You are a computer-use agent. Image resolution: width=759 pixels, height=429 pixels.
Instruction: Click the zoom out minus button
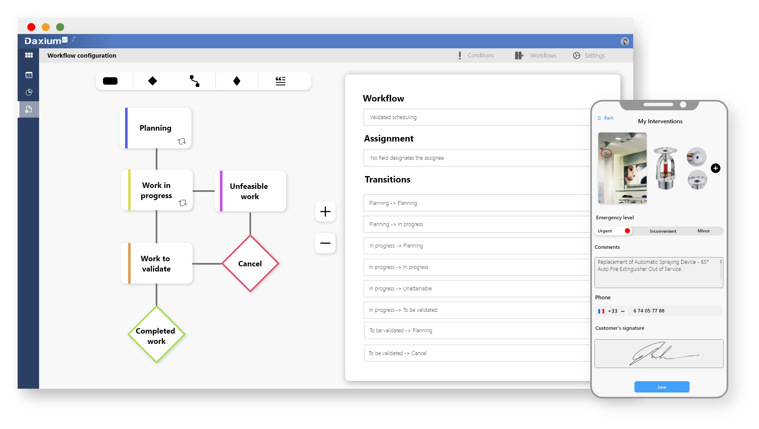tap(325, 243)
